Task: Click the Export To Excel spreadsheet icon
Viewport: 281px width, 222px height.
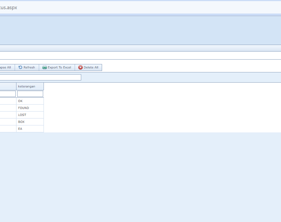Action: click(x=44, y=67)
